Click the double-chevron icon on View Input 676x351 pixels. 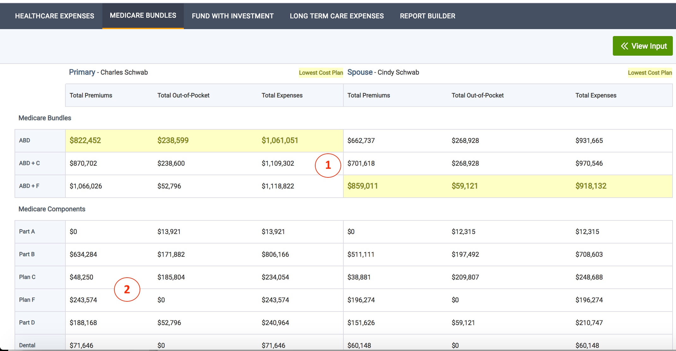click(624, 46)
